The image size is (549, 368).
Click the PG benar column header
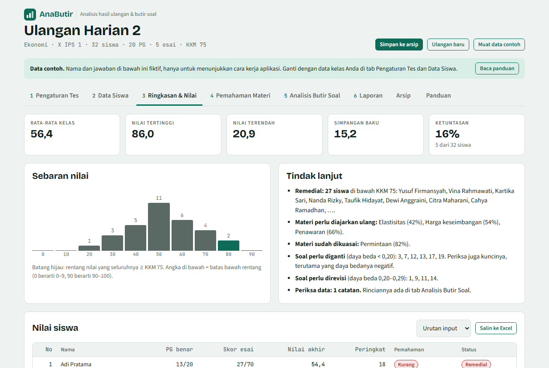click(179, 350)
